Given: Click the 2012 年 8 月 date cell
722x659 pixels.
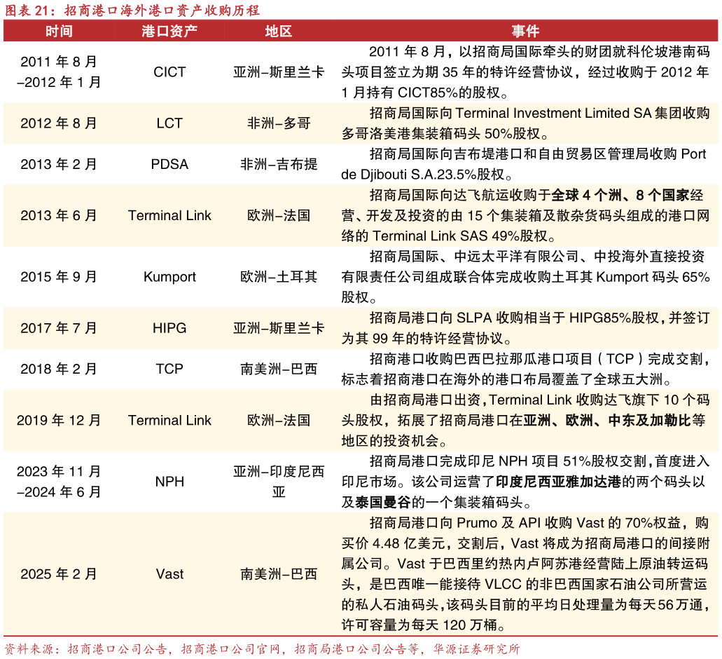Looking at the screenshot, I should [x=59, y=123].
